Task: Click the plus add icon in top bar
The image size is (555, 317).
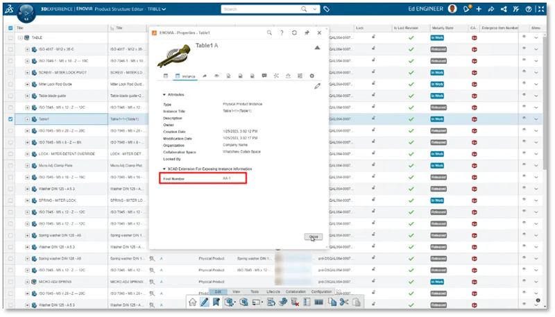Action: [x=479, y=9]
